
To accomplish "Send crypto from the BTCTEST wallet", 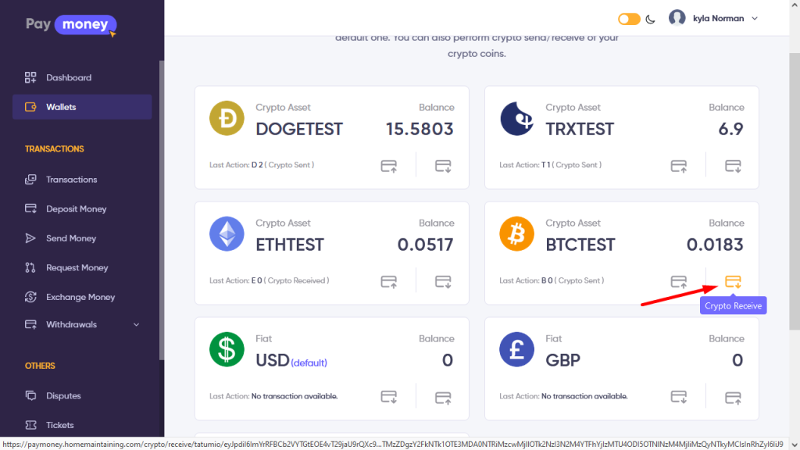I will pyautogui.click(x=679, y=281).
